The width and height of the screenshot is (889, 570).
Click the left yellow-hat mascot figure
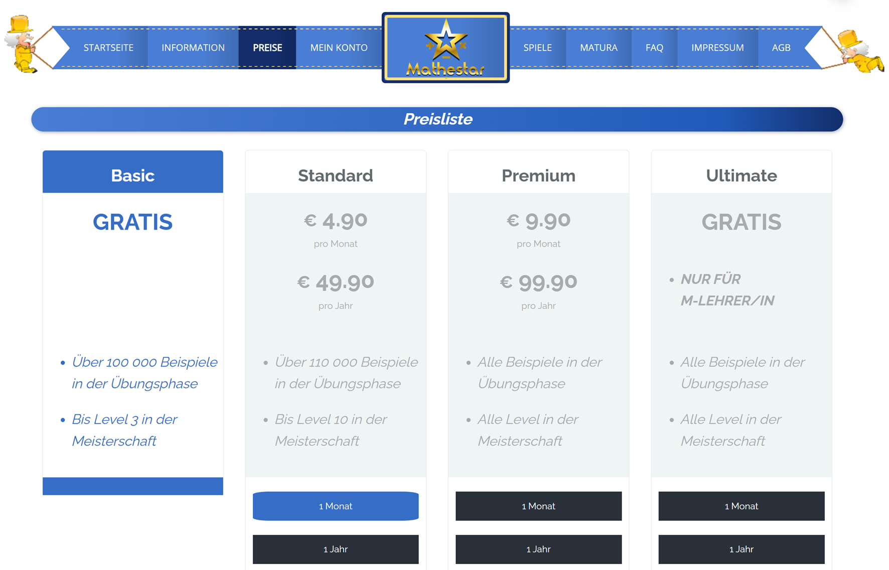point(22,45)
